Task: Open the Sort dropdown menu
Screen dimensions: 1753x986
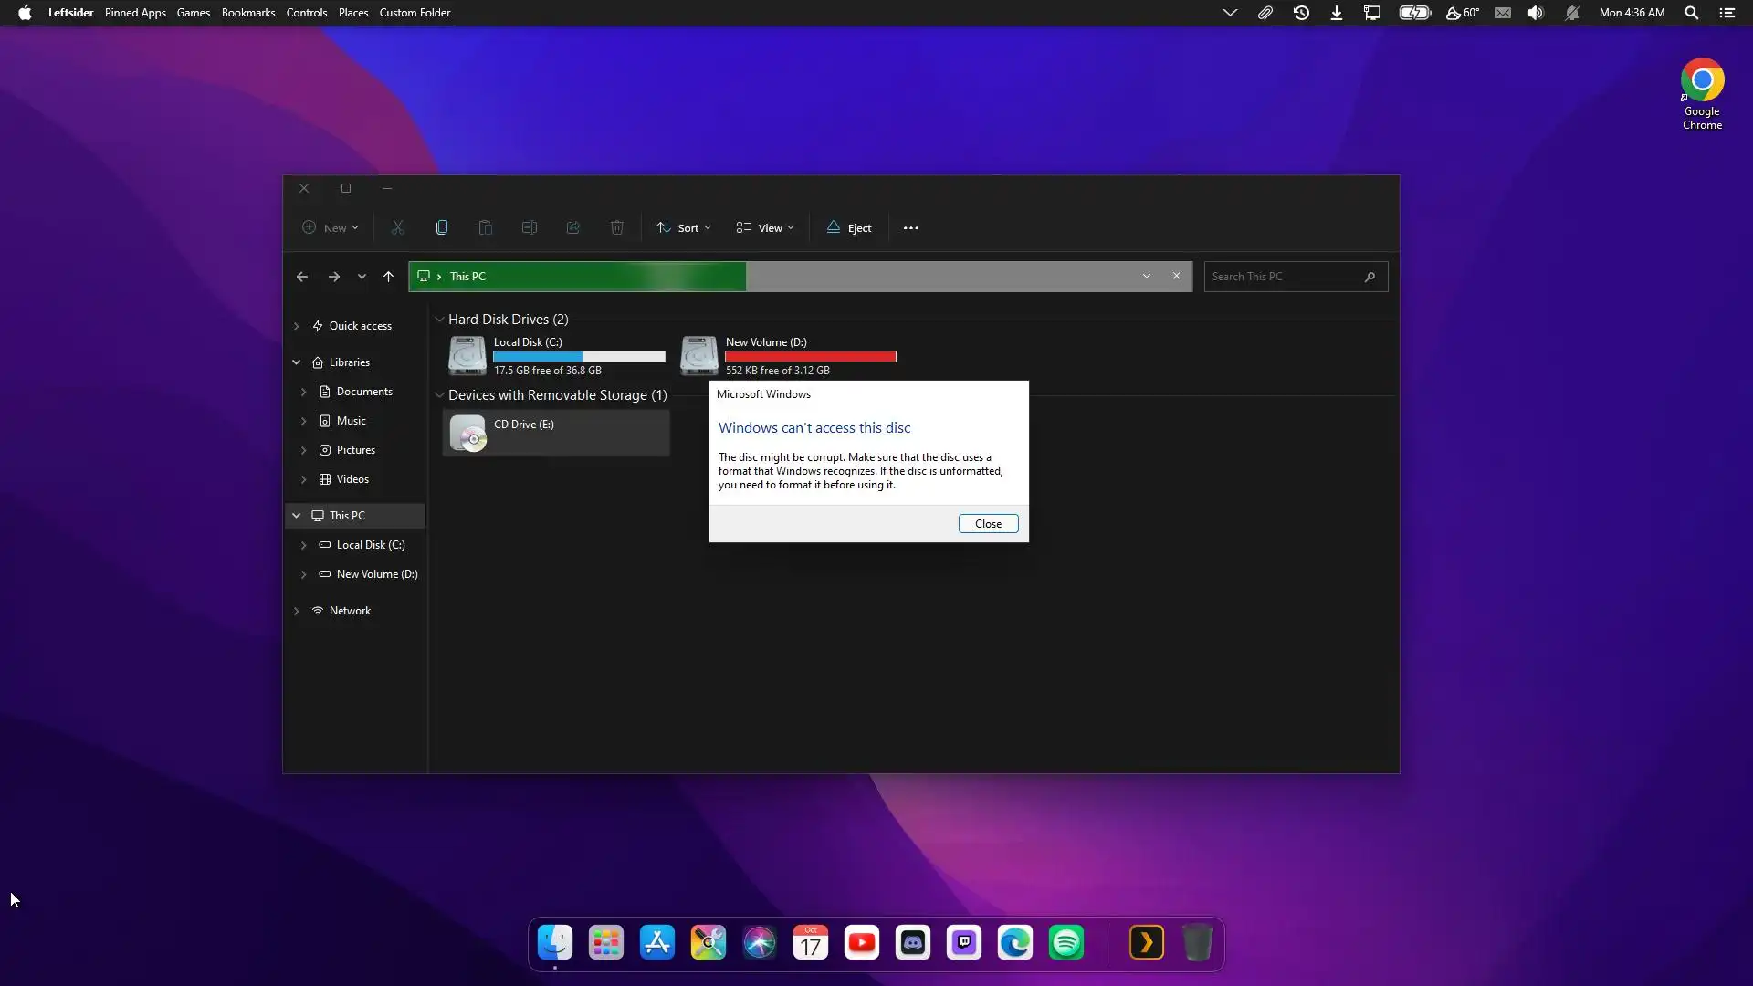Action: click(683, 228)
